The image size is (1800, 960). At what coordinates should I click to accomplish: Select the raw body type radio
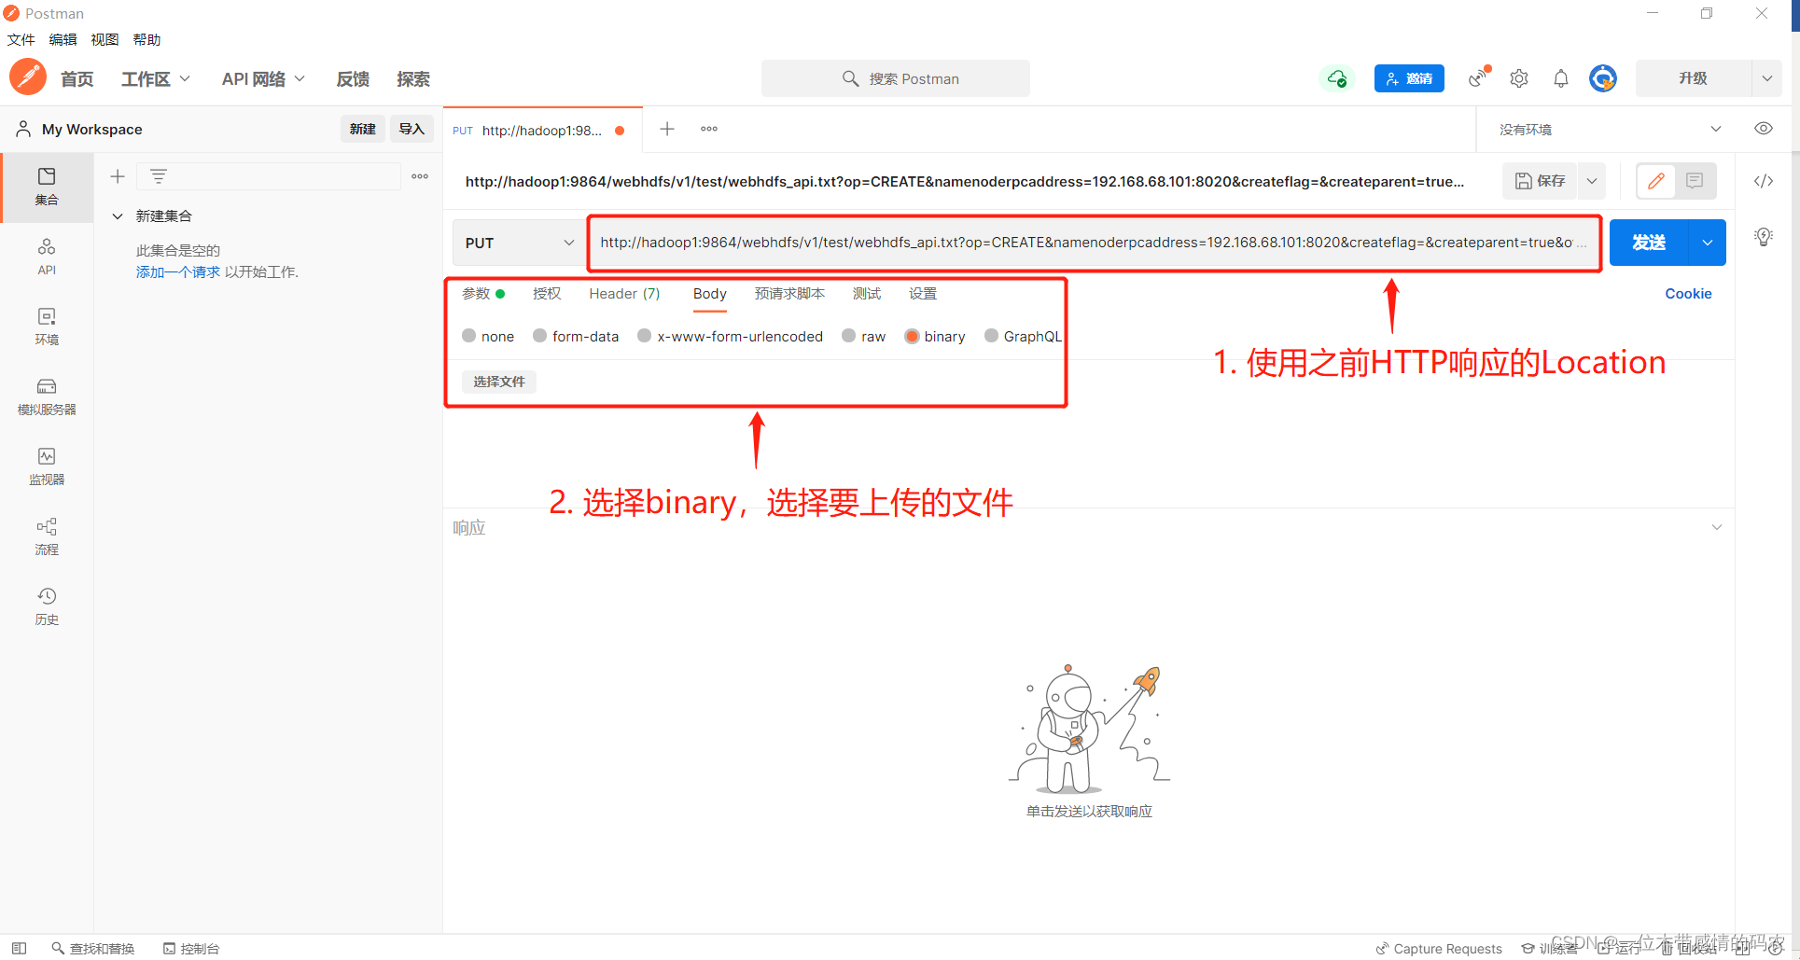pos(848,336)
